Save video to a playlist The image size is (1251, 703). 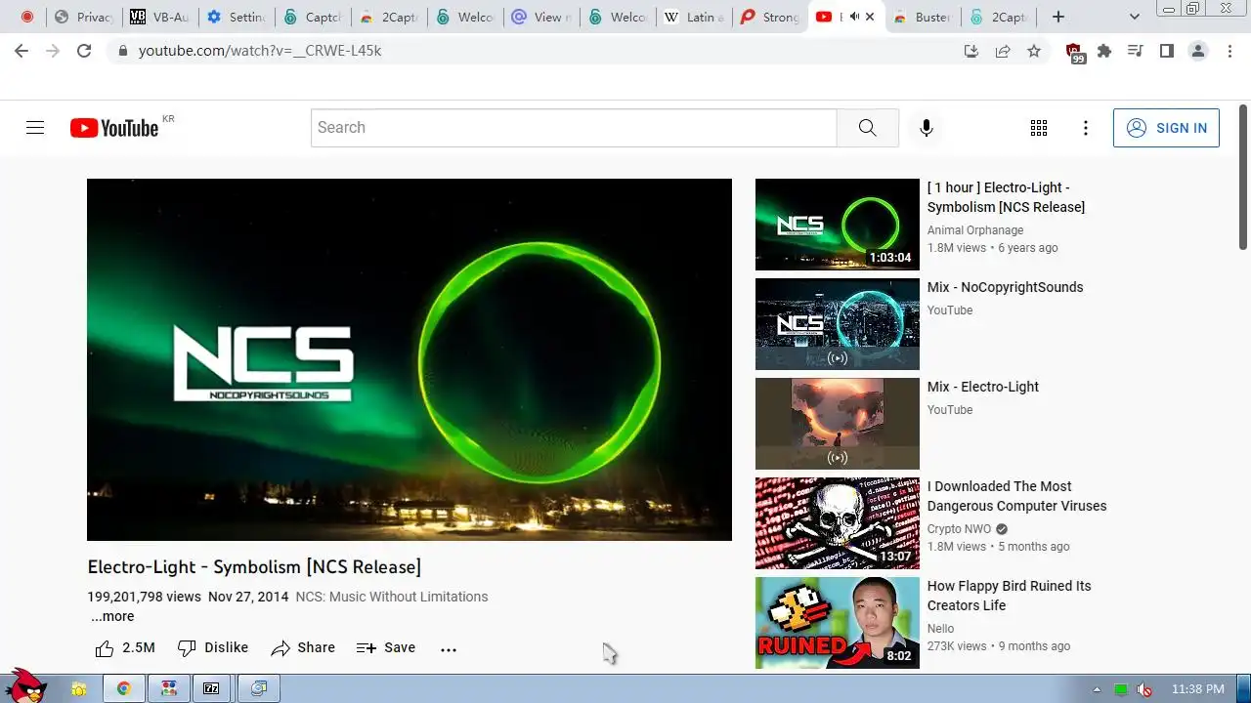point(386,648)
